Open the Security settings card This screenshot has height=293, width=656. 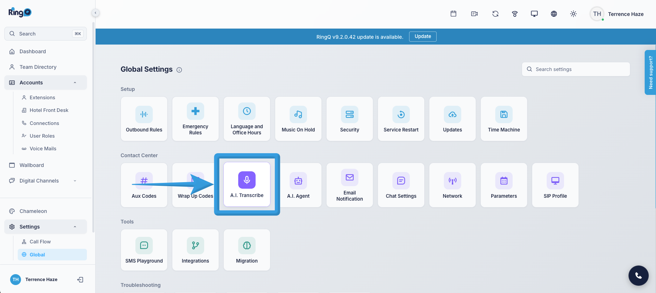pyautogui.click(x=350, y=119)
